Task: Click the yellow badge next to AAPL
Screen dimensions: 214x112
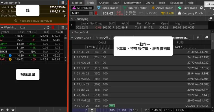Action: point(10,59)
